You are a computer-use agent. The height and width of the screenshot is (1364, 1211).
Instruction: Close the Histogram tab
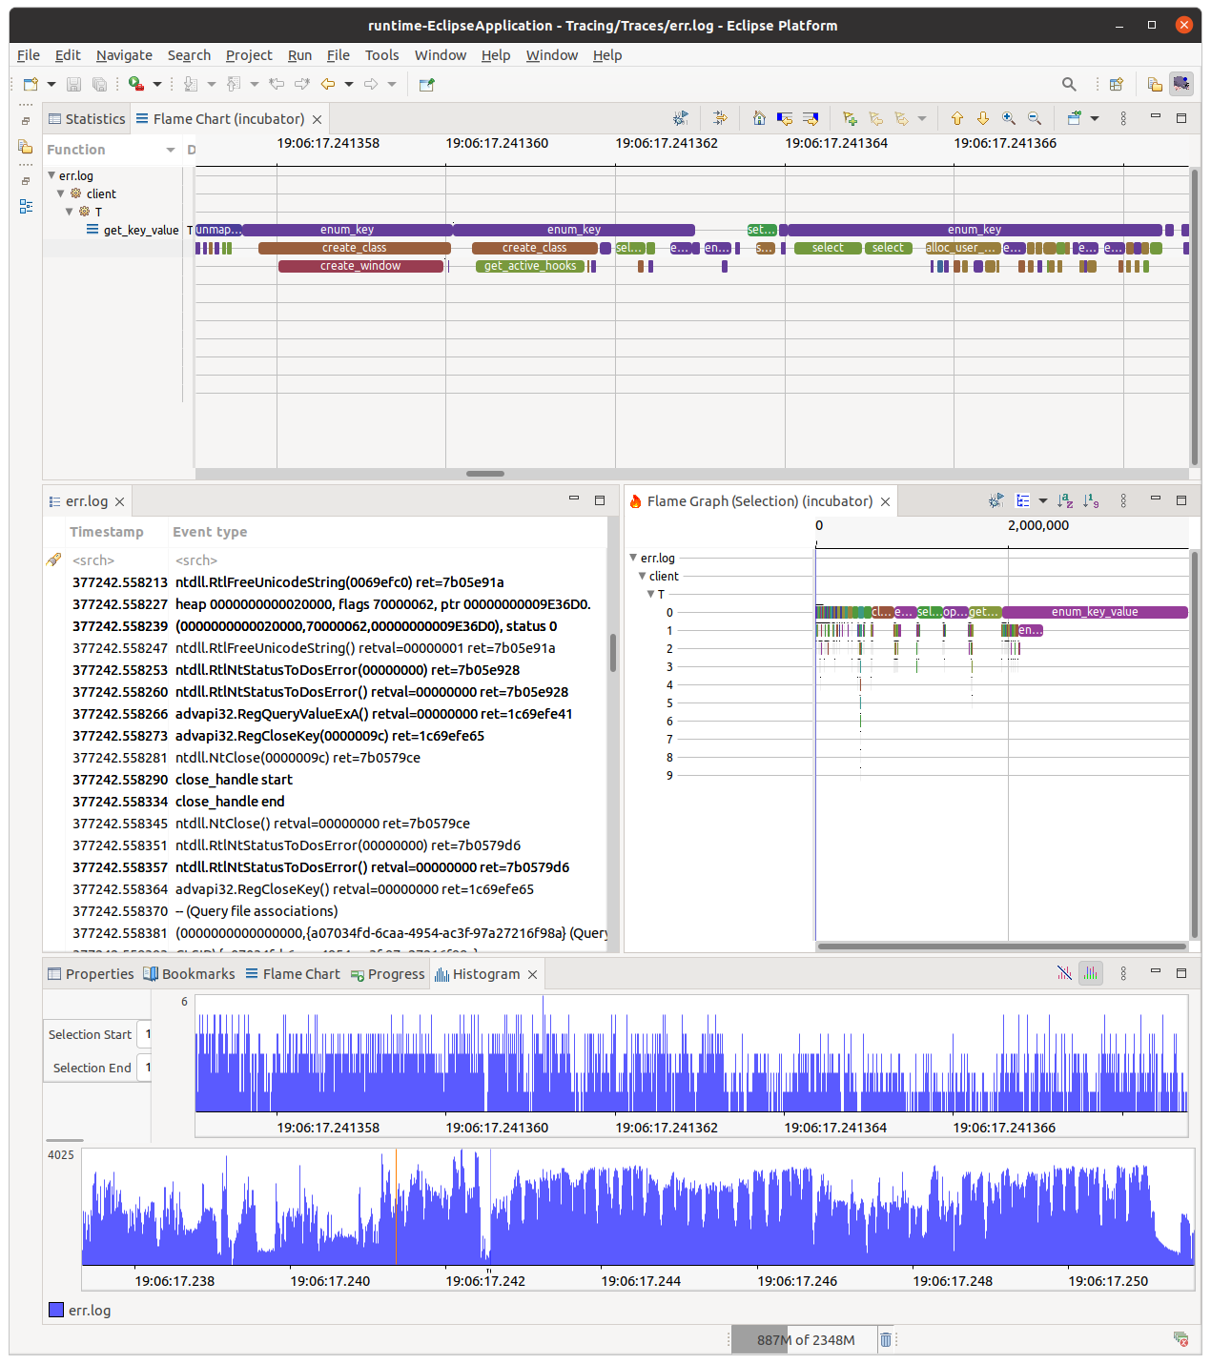tap(533, 974)
